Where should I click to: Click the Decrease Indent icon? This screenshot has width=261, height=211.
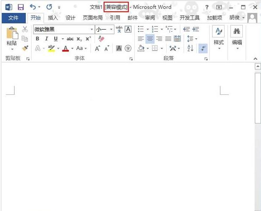[x=186, y=29]
